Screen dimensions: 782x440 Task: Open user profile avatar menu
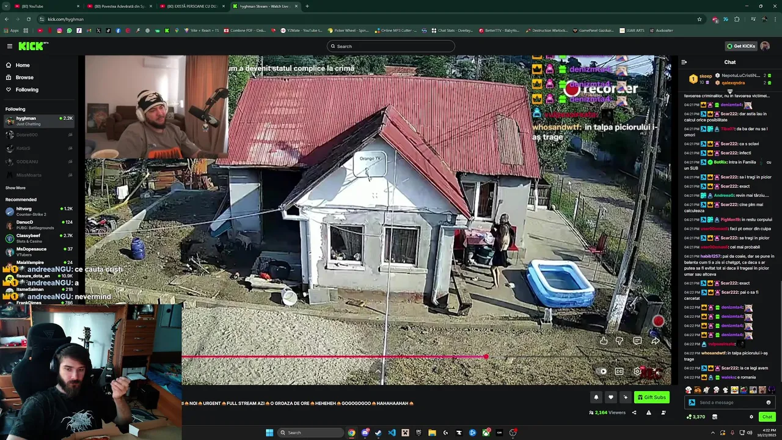coord(765,46)
